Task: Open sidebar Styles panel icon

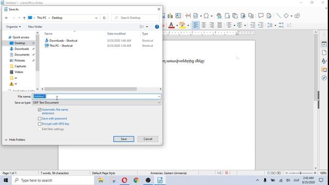Action: point(324,61)
